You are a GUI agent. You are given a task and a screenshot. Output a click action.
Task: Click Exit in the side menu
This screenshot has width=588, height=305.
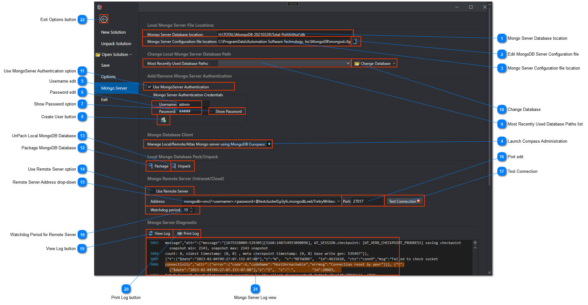(x=104, y=99)
